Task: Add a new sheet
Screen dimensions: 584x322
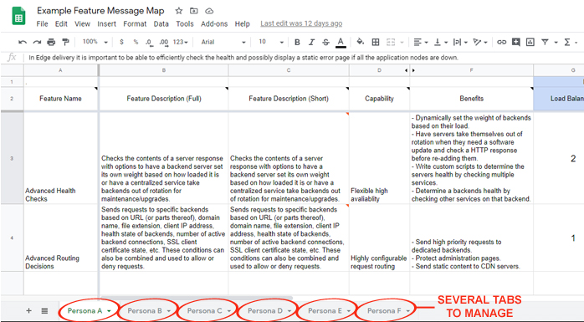Action: 28,310
